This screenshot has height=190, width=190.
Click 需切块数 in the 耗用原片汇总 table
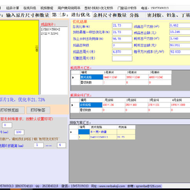coord(91,82)
